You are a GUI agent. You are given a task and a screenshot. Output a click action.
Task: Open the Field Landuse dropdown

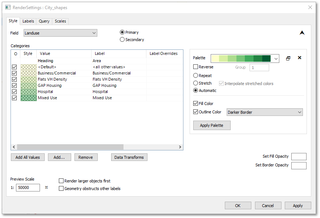(x=60, y=33)
